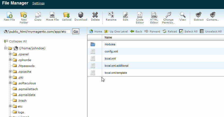The image size is (224, 117).
Task: Click the Delete toolbar icon
Action: point(95,15)
